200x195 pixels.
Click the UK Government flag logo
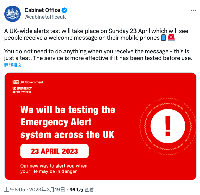(x=16, y=82)
